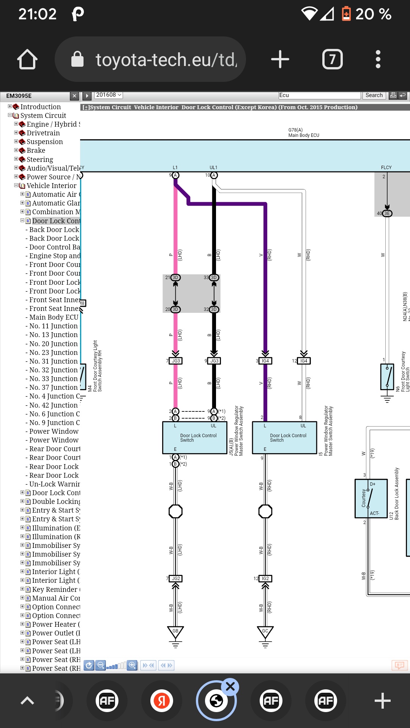Click the Search button
The width and height of the screenshot is (410, 728).
(374, 95)
